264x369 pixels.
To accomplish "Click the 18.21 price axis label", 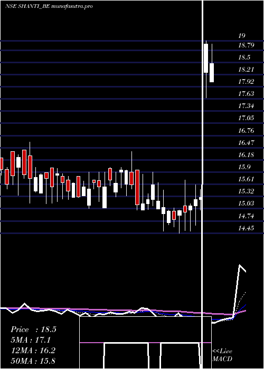I will click(x=246, y=70).
